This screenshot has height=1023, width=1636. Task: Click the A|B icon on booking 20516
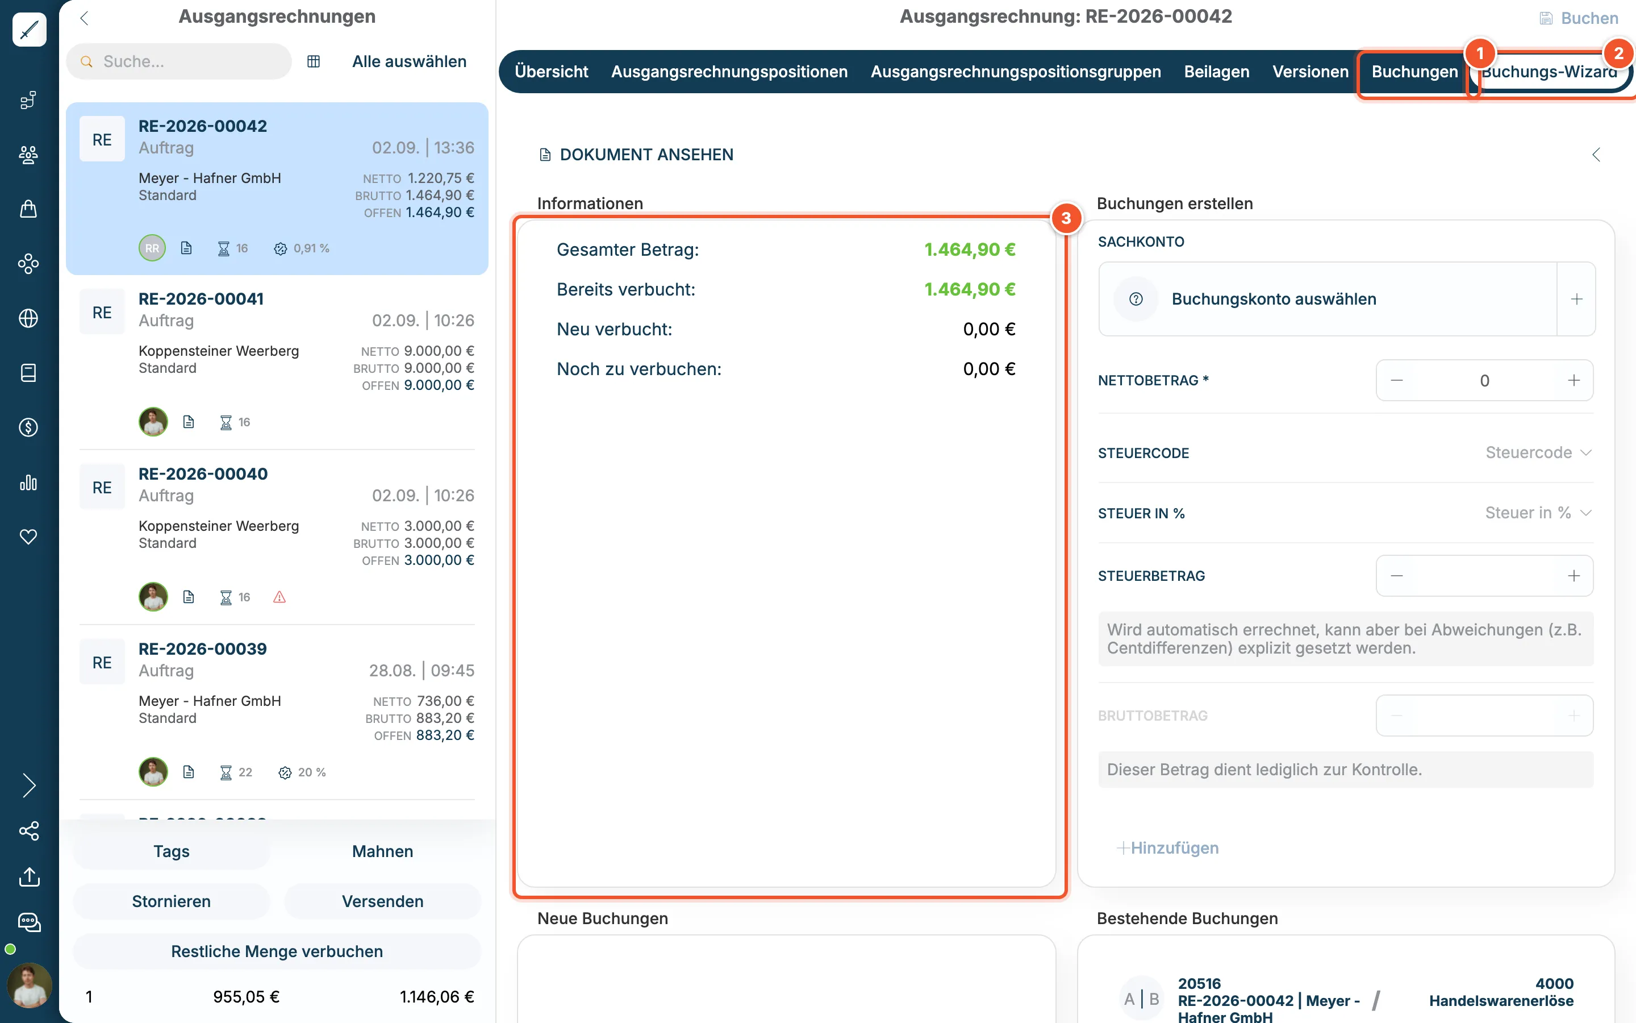(x=1142, y=999)
